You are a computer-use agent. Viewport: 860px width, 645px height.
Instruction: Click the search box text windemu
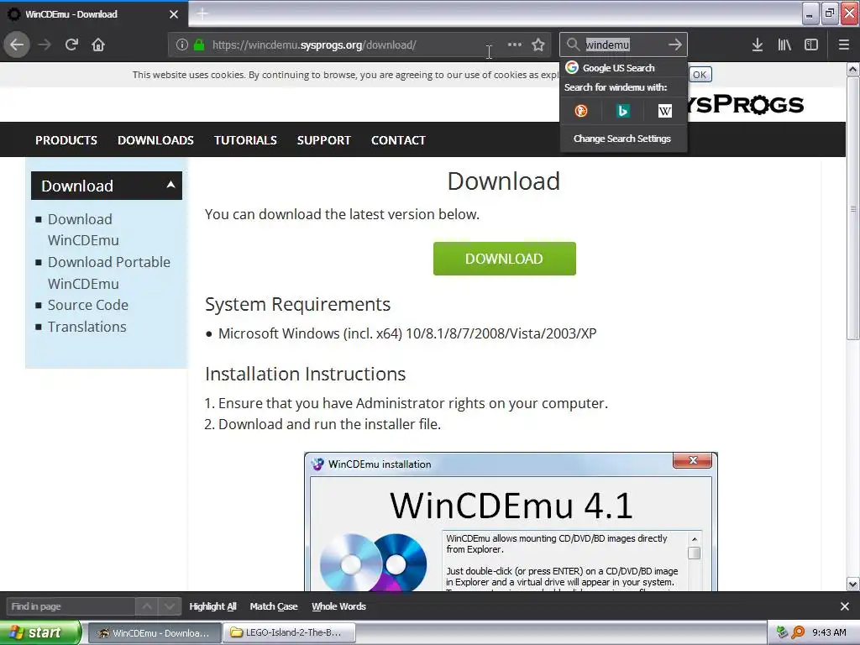click(x=608, y=45)
